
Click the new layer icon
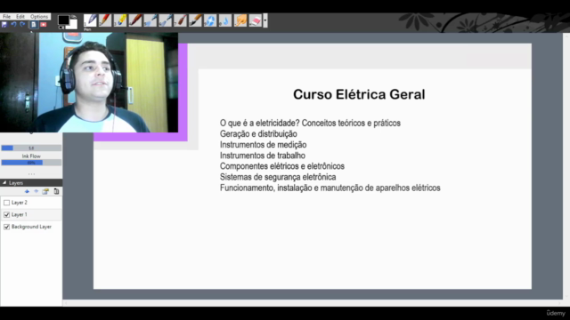click(x=45, y=192)
